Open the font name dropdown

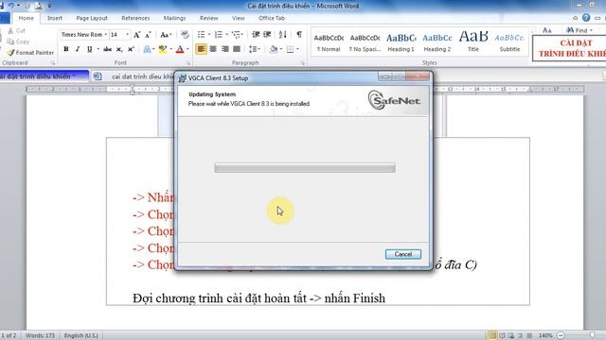[x=105, y=35]
